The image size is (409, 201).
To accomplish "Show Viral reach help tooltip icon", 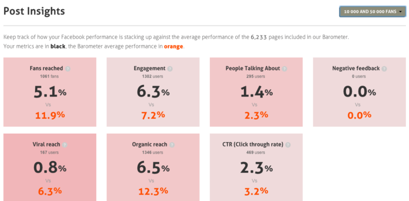I will [65, 145].
